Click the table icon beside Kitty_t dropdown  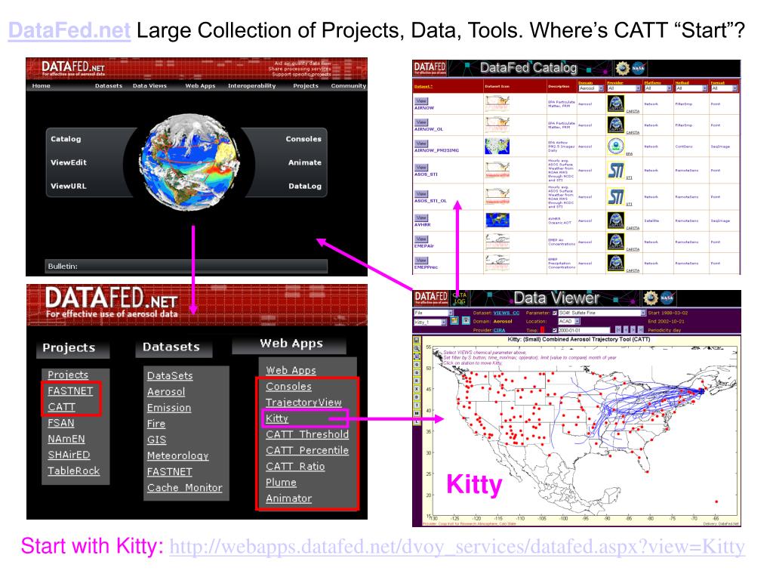click(454, 320)
